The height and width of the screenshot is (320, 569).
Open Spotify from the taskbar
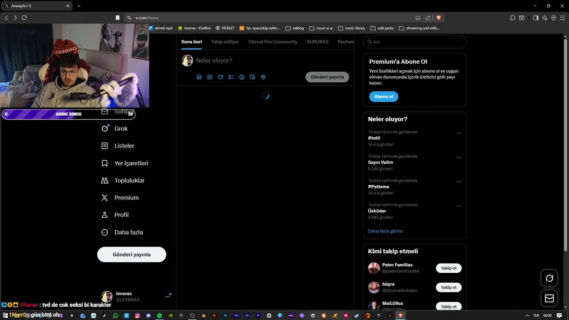[x=160, y=316]
